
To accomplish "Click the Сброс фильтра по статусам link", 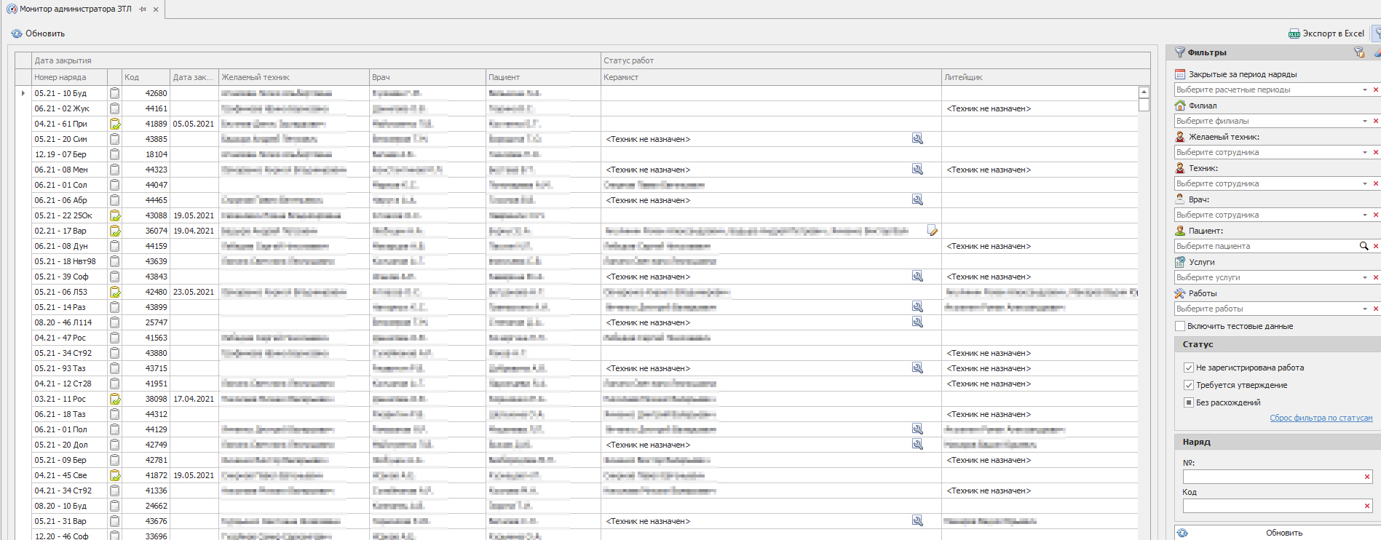I will (1321, 418).
